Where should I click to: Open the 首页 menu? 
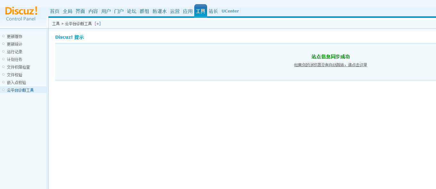[55, 11]
